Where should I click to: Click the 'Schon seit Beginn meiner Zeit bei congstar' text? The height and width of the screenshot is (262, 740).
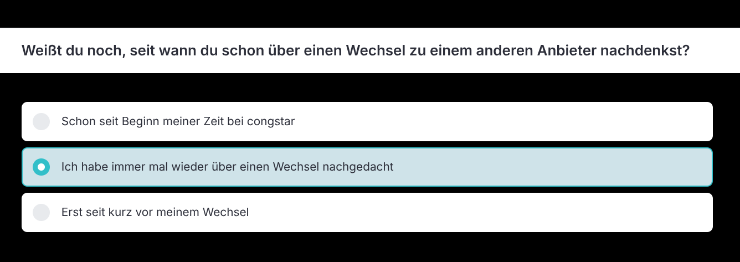pyautogui.click(x=178, y=121)
